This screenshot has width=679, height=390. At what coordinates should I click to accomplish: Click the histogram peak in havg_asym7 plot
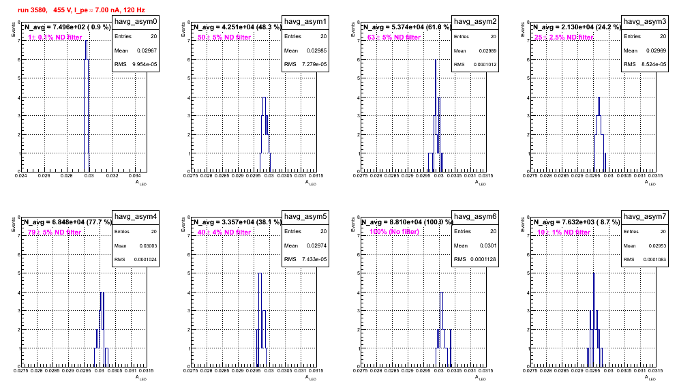pyautogui.click(x=594, y=273)
